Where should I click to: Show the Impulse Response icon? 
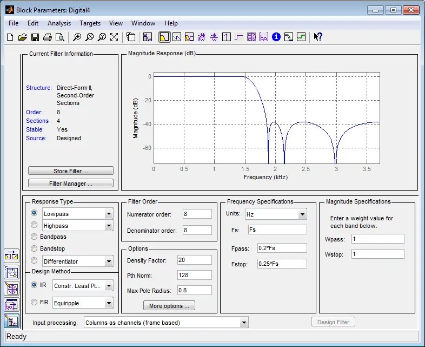(227, 37)
